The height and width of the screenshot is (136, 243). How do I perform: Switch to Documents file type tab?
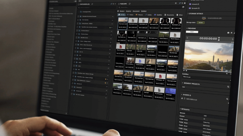coord(169,15)
